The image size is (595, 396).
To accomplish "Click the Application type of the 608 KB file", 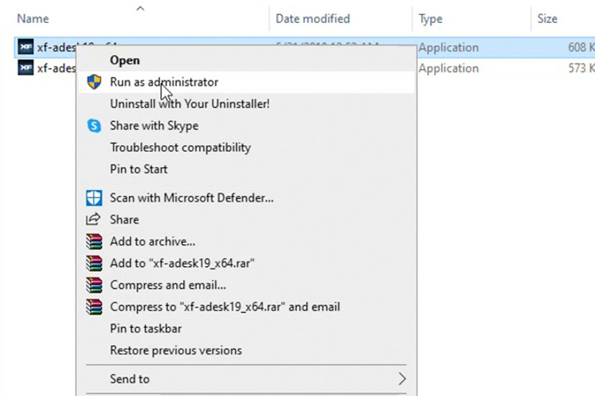I will [448, 48].
